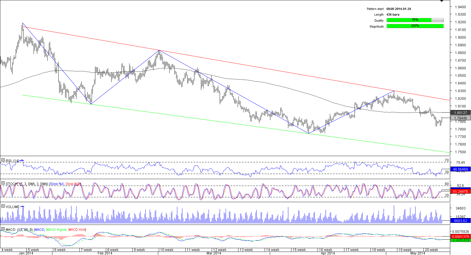Close the RSI indicator panel
471x255 pixels.
coord(3,161)
